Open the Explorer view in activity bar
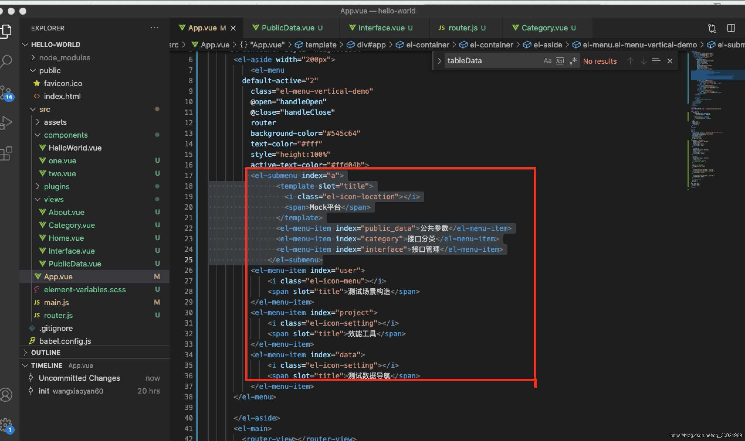This screenshot has height=441, width=745. pos(6,31)
